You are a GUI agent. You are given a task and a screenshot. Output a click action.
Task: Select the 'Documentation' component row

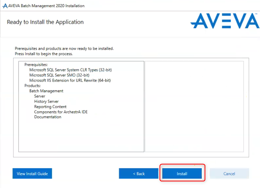coord(48,117)
